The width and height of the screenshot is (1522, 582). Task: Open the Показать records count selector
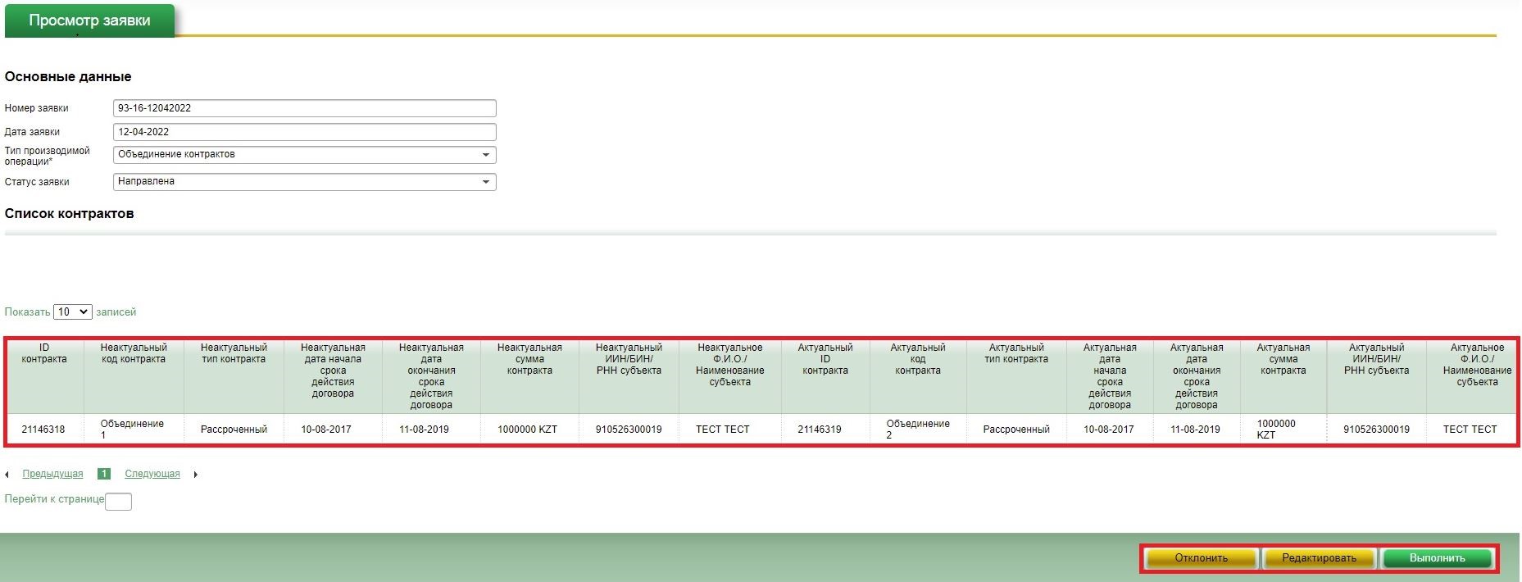[x=73, y=312]
